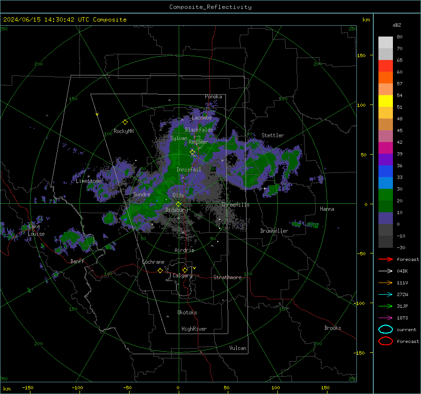The height and width of the screenshot is (394, 421).
Task: Click the Stettler city label
Action: 273,135
